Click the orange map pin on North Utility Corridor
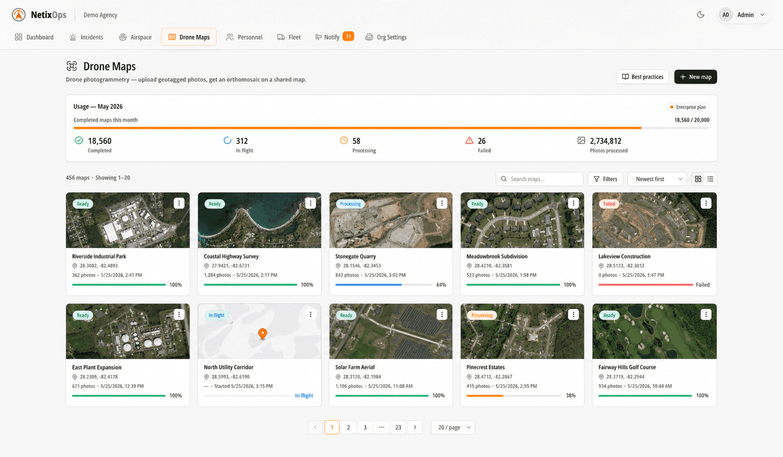783x457 pixels. point(262,333)
